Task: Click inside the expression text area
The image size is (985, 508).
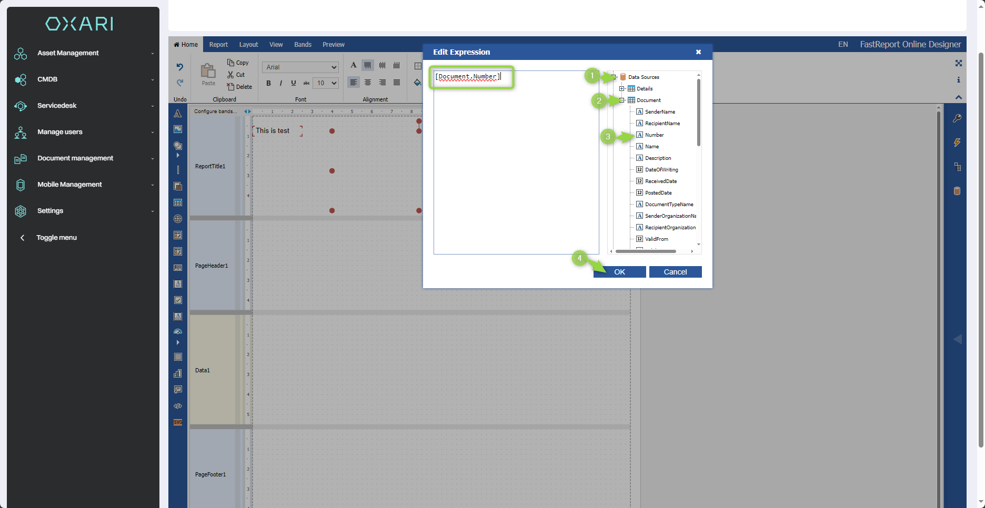Action: point(516,168)
